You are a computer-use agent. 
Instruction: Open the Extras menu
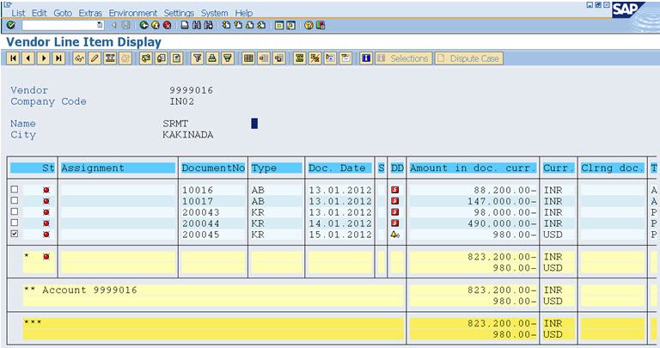pyautogui.click(x=90, y=13)
